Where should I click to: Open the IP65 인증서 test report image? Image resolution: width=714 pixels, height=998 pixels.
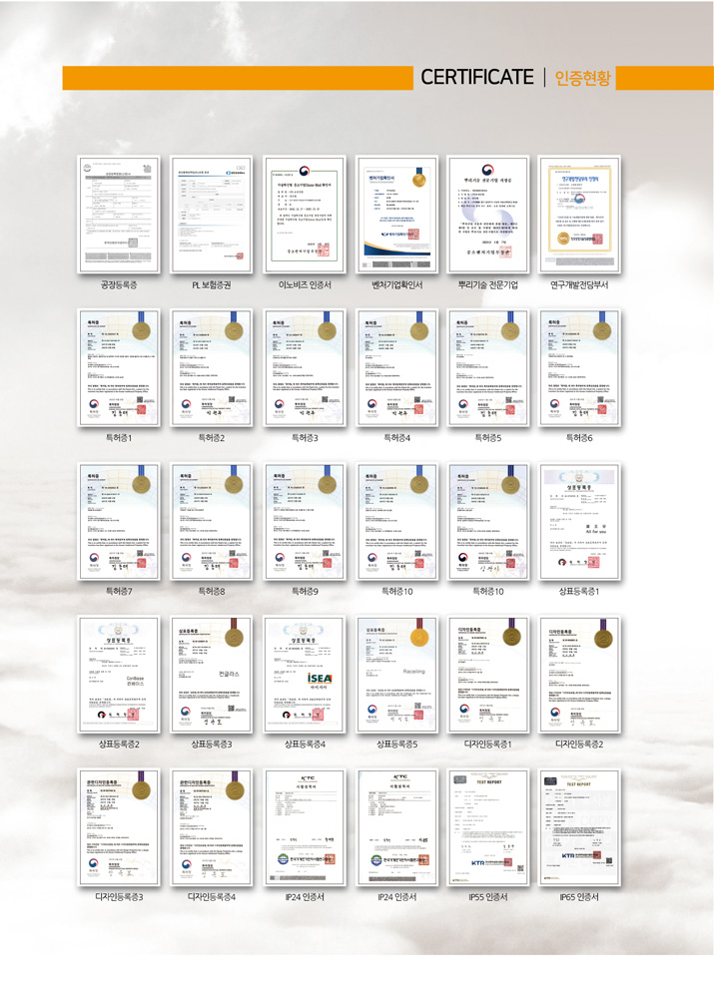(x=579, y=827)
